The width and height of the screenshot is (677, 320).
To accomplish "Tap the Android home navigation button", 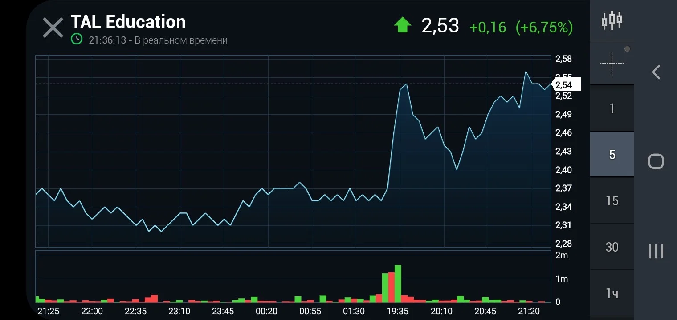I will click(656, 161).
